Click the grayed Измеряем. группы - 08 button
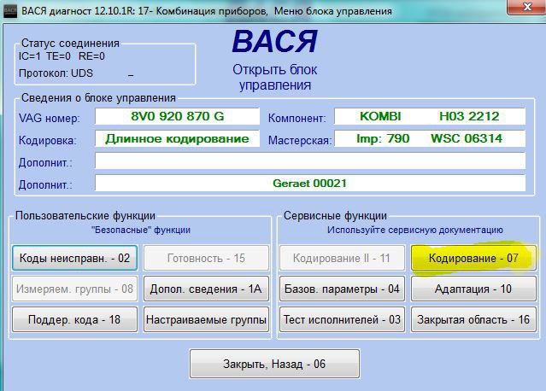The width and height of the screenshot is (546, 391). [x=74, y=289]
